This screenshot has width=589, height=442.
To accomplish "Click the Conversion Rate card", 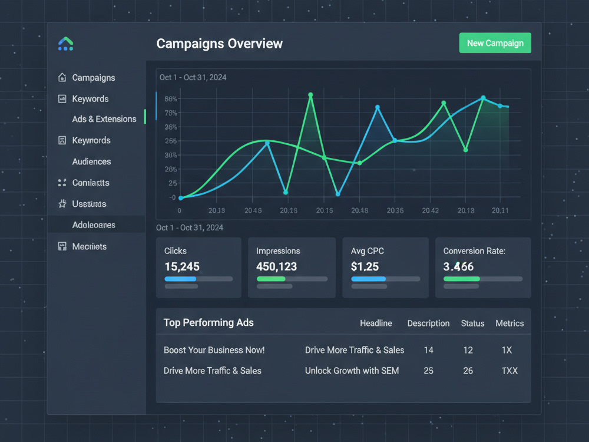I will pos(483,268).
